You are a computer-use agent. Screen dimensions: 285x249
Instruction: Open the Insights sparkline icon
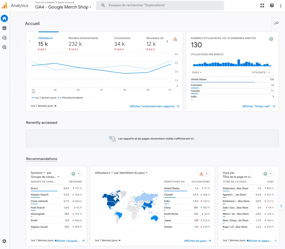click(x=276, y=23)
